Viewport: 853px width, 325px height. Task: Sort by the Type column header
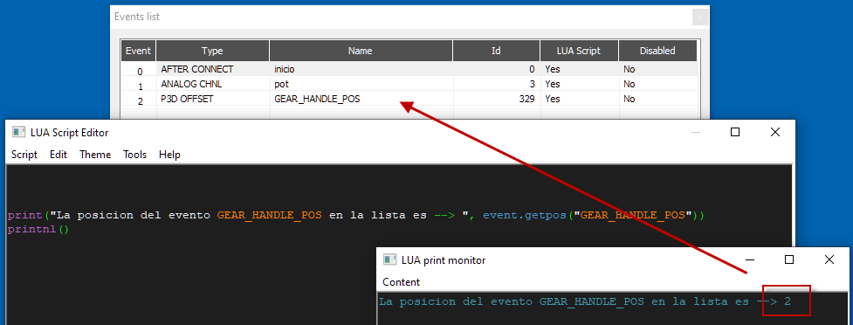[x=213, y=51]
